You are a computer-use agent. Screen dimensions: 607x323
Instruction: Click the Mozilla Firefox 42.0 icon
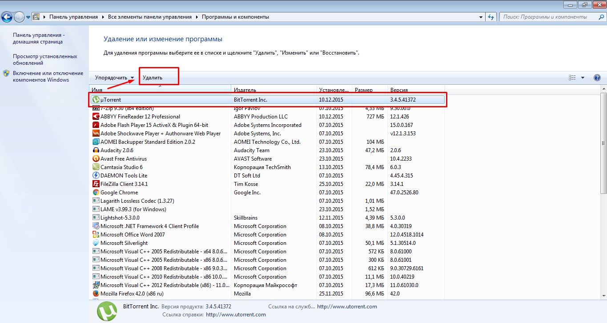click(96, 294)
